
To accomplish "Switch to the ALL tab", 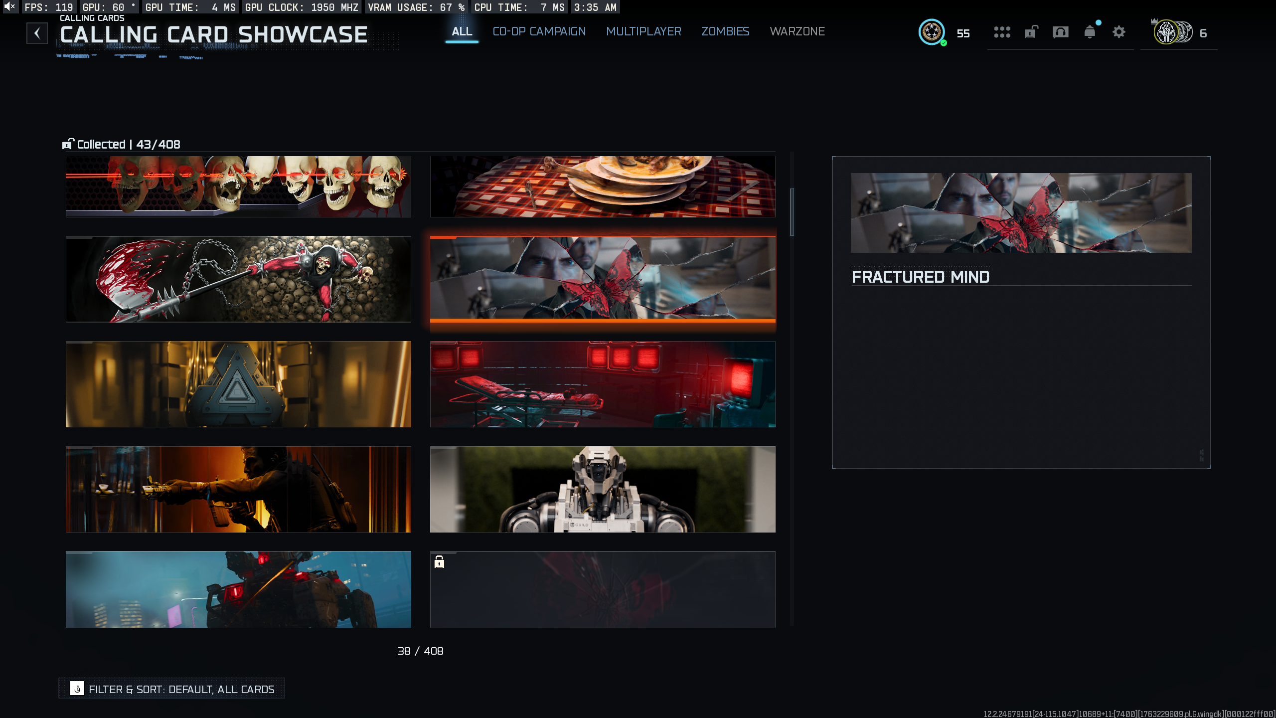I will pos(462,31).
